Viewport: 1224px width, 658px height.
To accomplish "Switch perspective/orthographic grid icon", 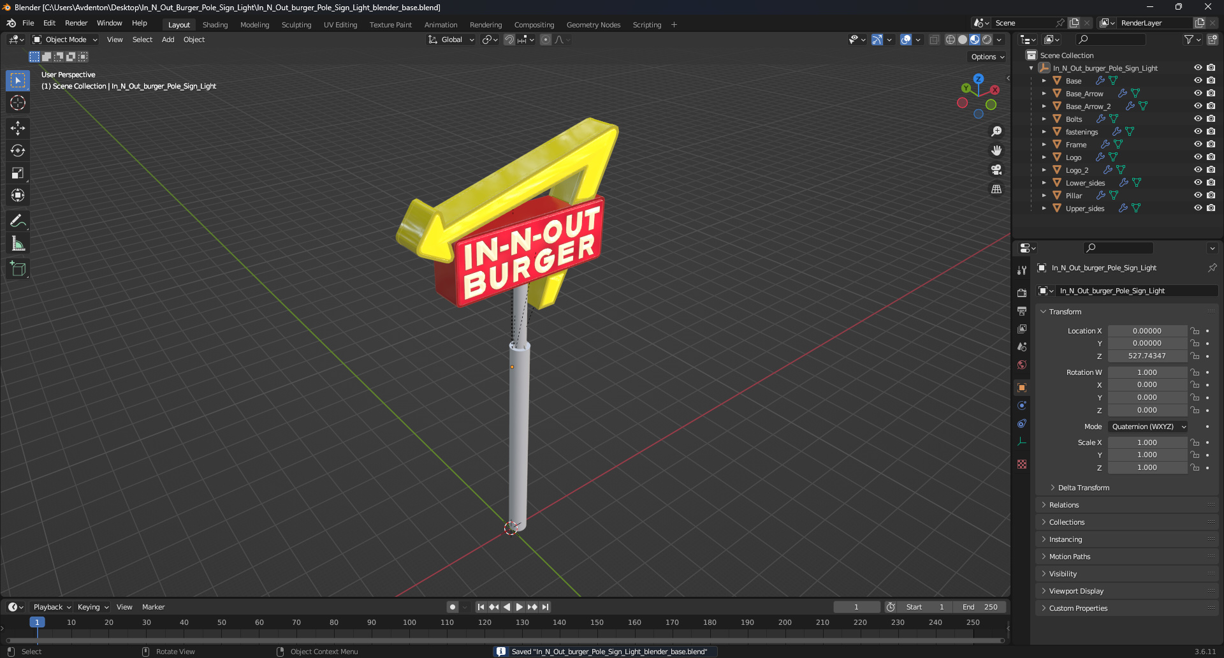I will (x=996, y=189).
